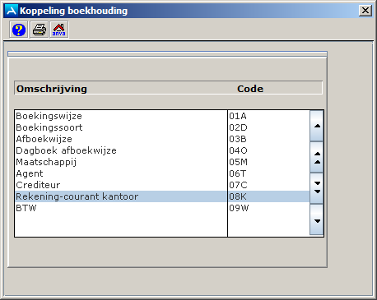377x300 pixels.
Task: Click code 02D
Action: [x=238, y=127]
